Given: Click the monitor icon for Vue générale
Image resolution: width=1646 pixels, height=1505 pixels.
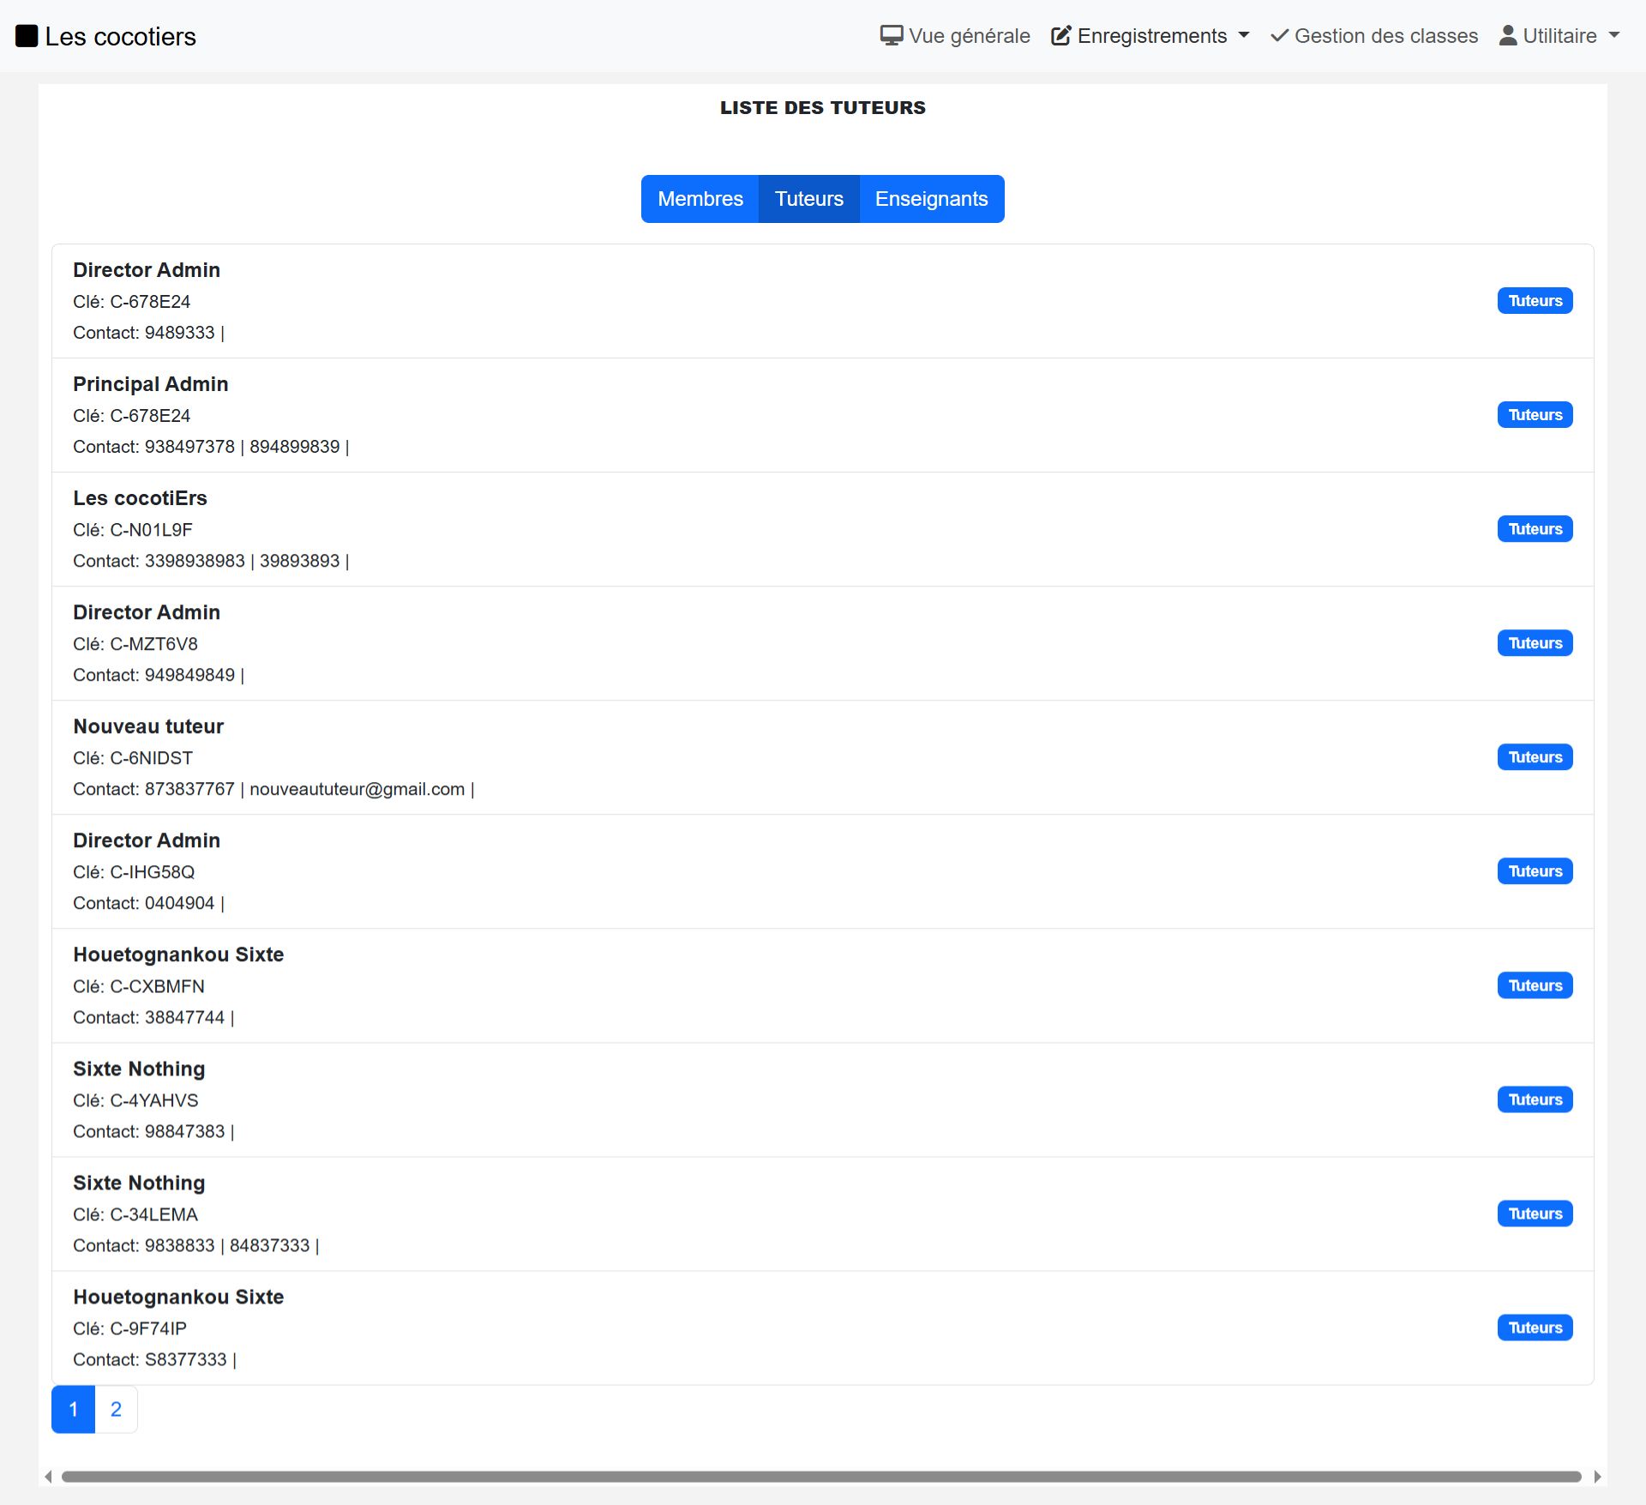Looking at the screenshot, I should 891,36.
